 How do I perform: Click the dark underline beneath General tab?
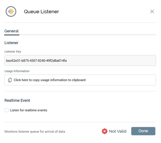point(12,35)
